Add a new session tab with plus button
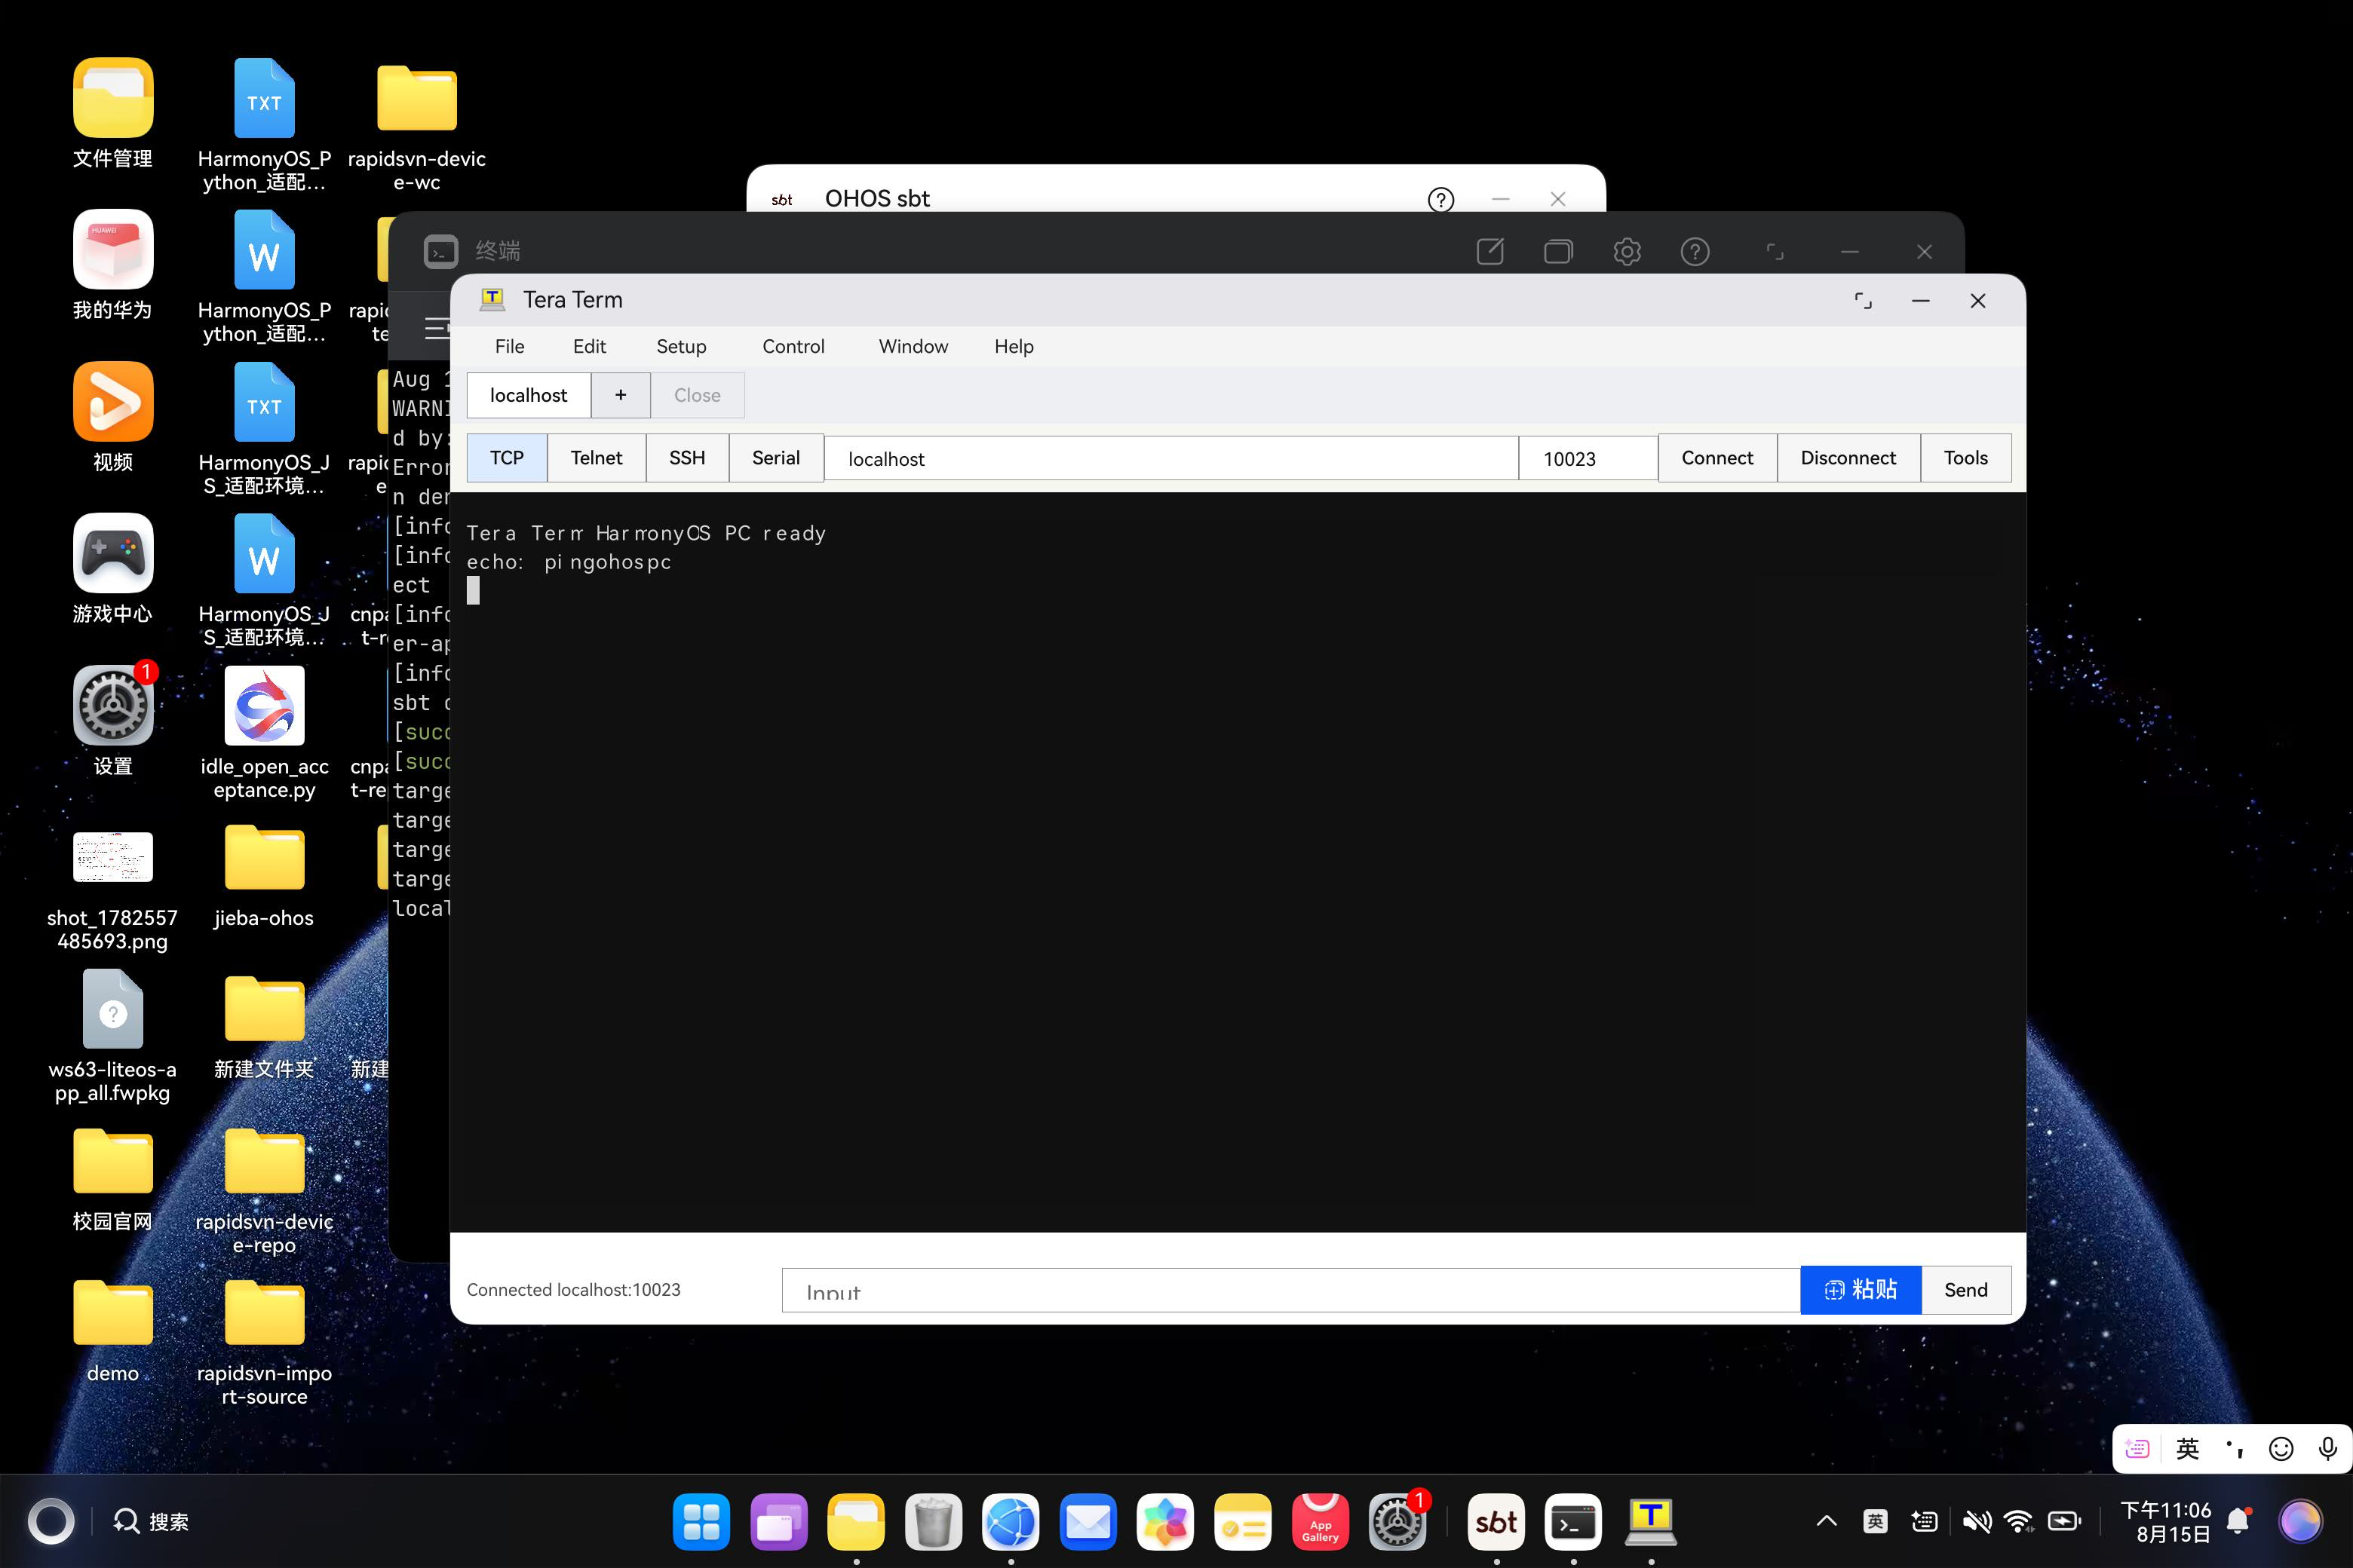Screen dimensions: 2353x1568 coord(620,395)
